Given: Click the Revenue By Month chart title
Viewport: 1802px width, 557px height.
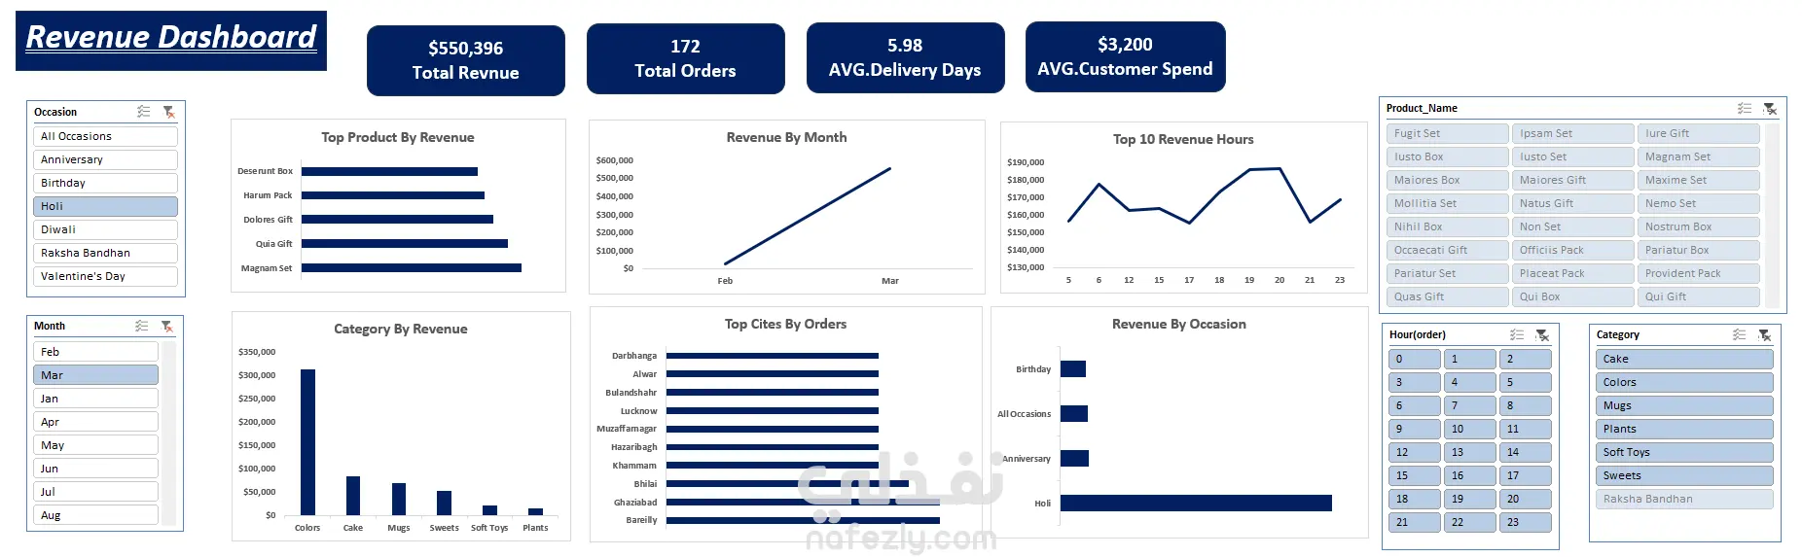Looking at the screenshot, I should 786,137.
